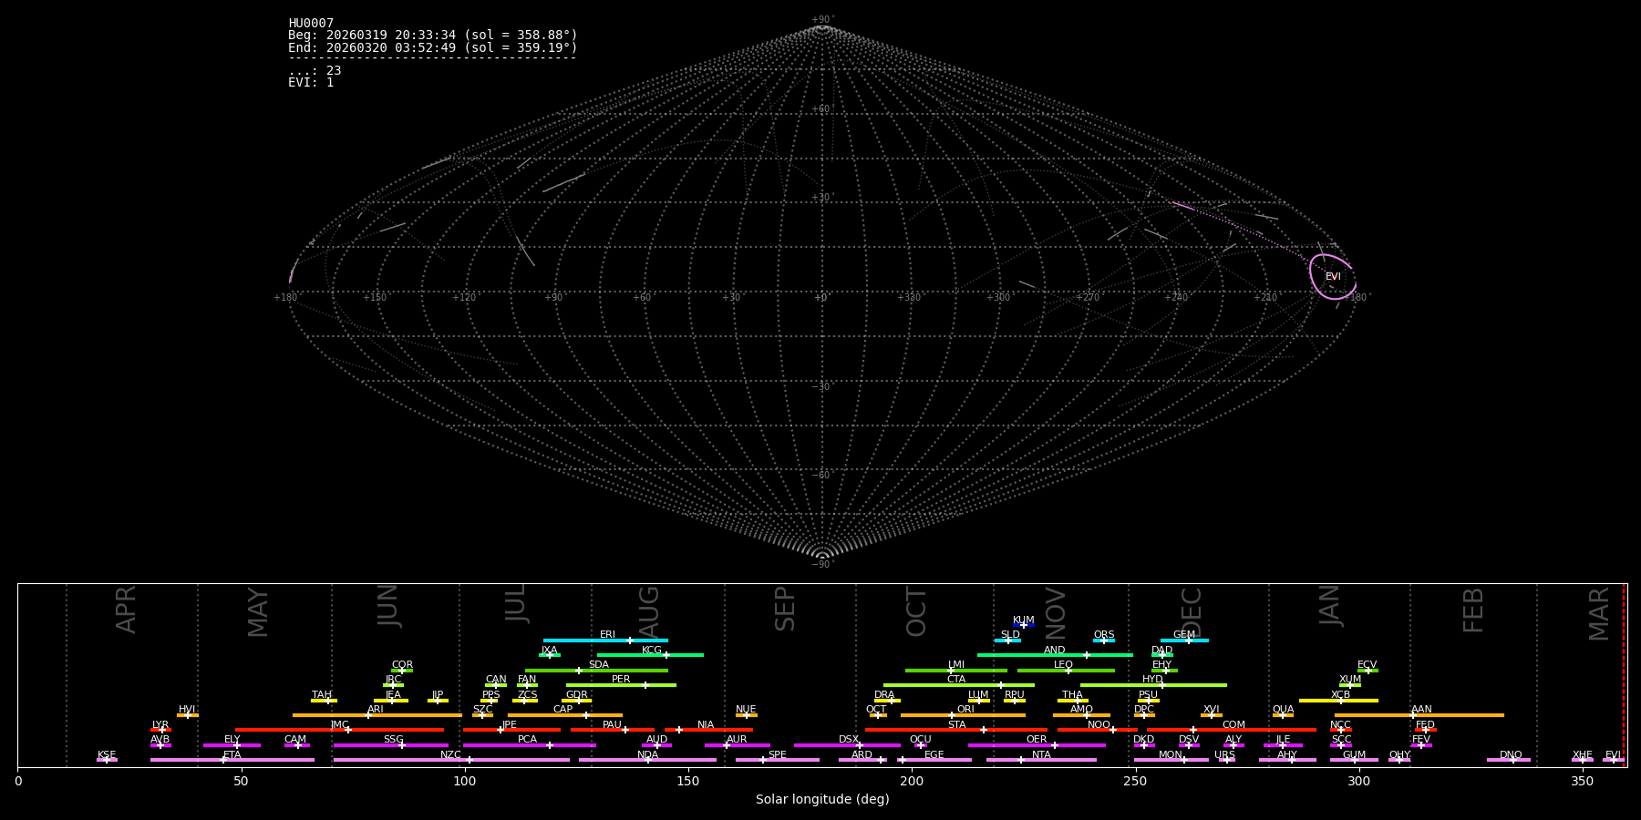
Task: Click the ORS shower bar
Action: (x=1104, y=641)
